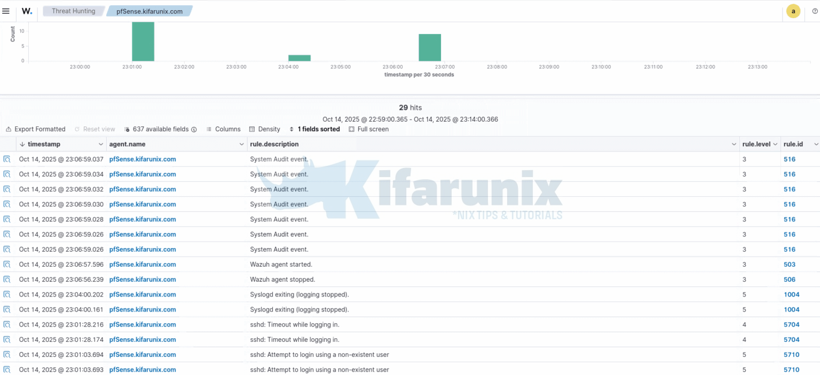Click the info icon next to available fields
820x375 pixels.
pyautogui.click(x=193, y=129)
